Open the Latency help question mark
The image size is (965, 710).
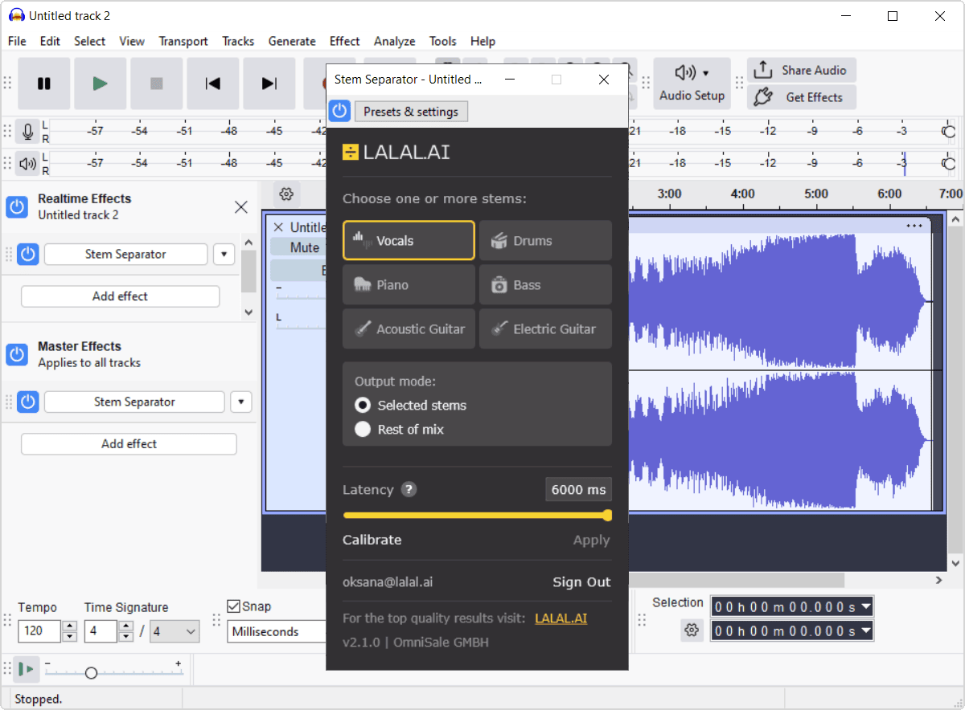tap(409, 489)
